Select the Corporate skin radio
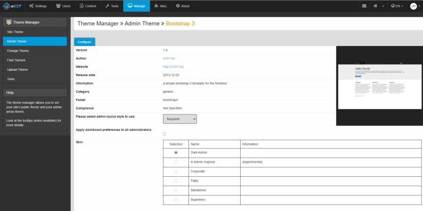 [176, 172]
